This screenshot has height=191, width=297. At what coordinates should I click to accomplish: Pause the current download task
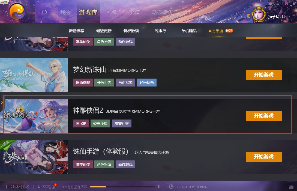coord(159,187)
